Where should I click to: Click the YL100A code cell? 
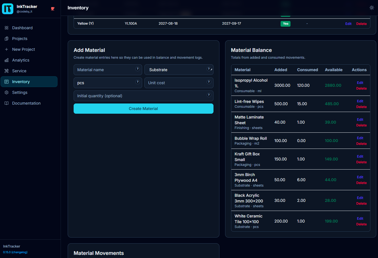[x=131, y=24]
